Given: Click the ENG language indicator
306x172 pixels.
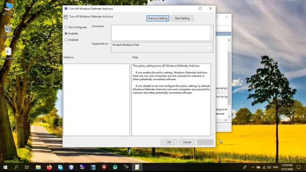Looking at the screenshot, I should [x=275, y=167].
